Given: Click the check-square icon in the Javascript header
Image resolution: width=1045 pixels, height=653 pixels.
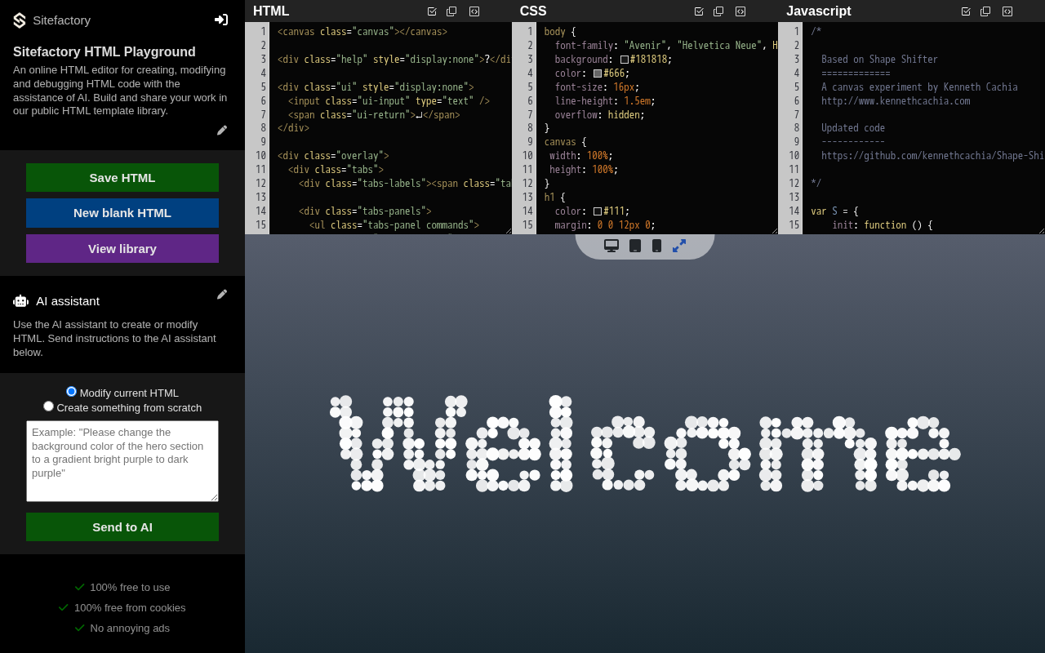Looking at the screenshot, I should pos(966,11).
